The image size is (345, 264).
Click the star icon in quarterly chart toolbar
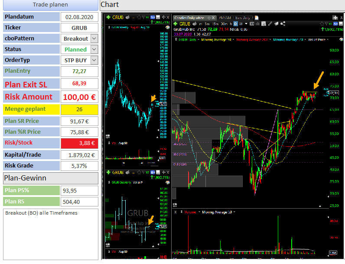(x=139, y=172)
